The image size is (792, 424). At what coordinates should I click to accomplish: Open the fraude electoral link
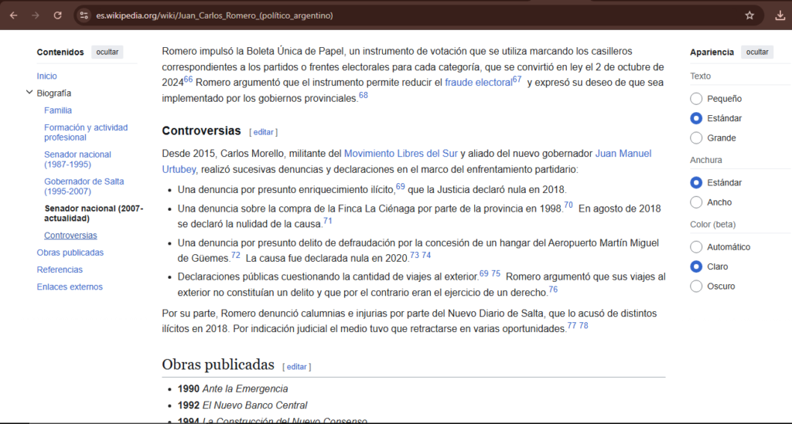[478, 83]
